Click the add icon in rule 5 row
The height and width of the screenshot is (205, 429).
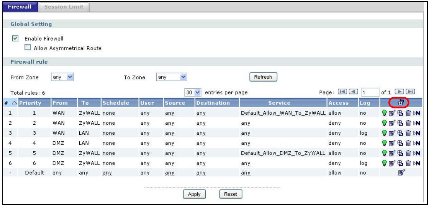coord(400,153)
